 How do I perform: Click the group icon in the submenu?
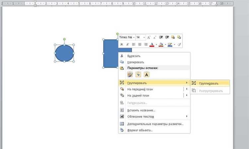pos(194,83)
